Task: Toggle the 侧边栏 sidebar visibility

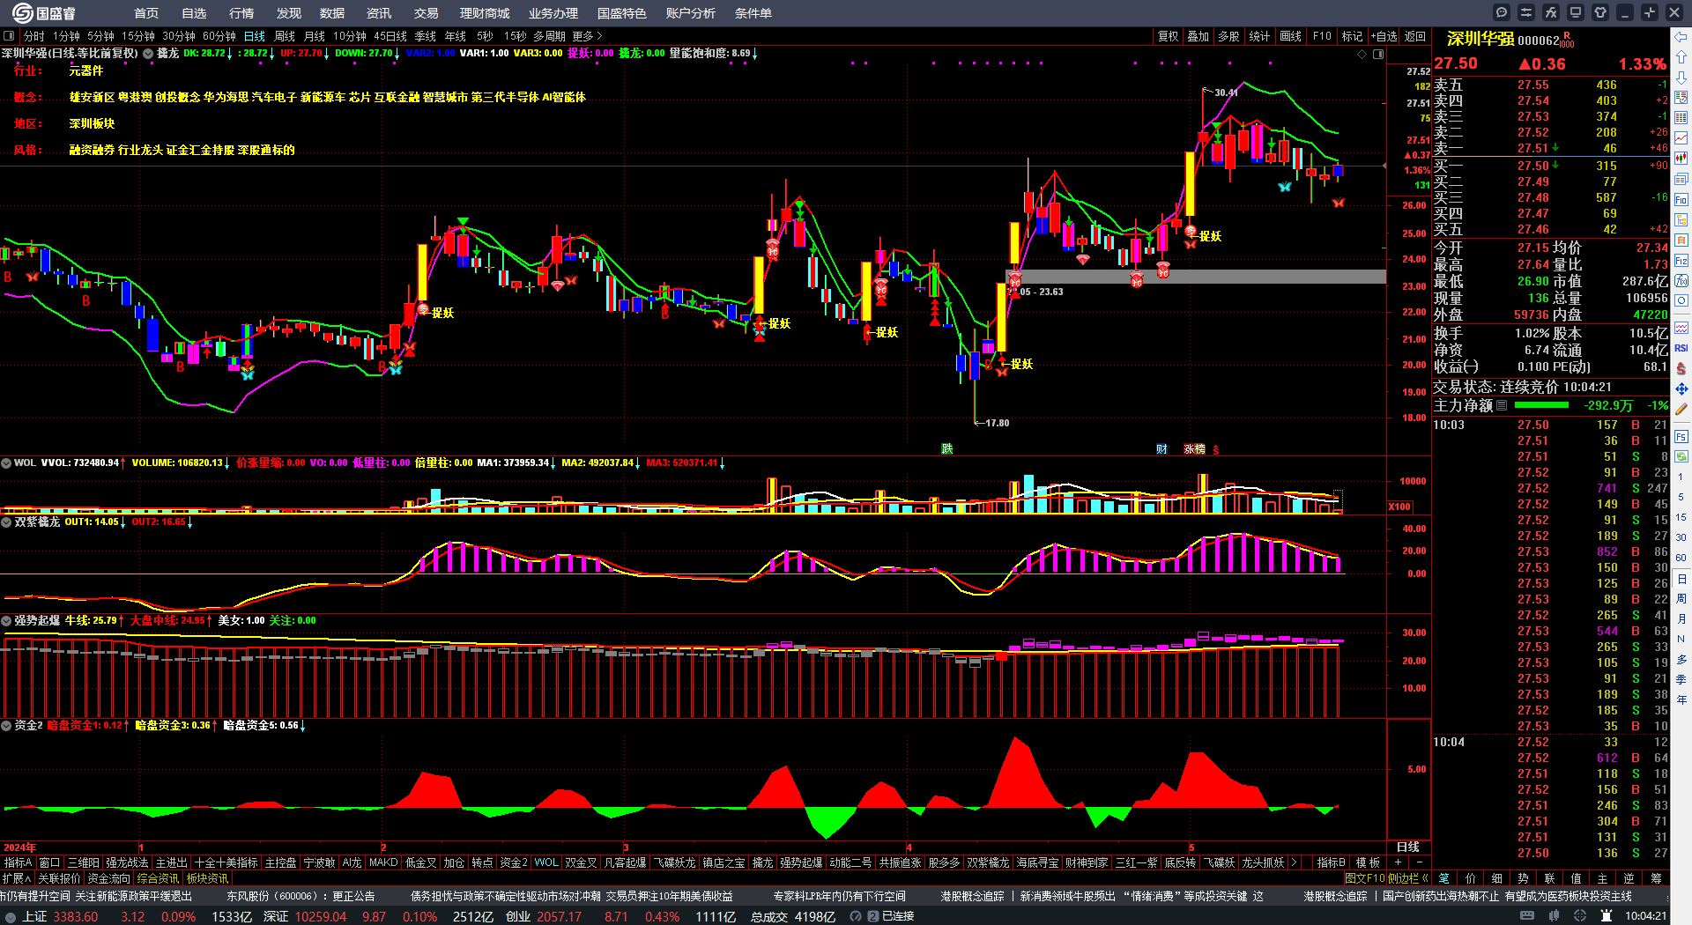Action: coord(1408,878)
